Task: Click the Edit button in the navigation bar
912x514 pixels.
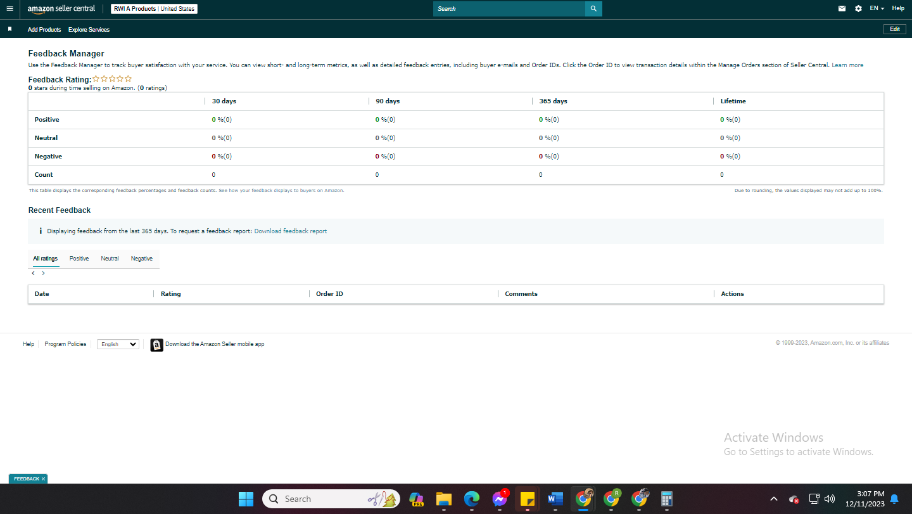Action: [895, 29]
